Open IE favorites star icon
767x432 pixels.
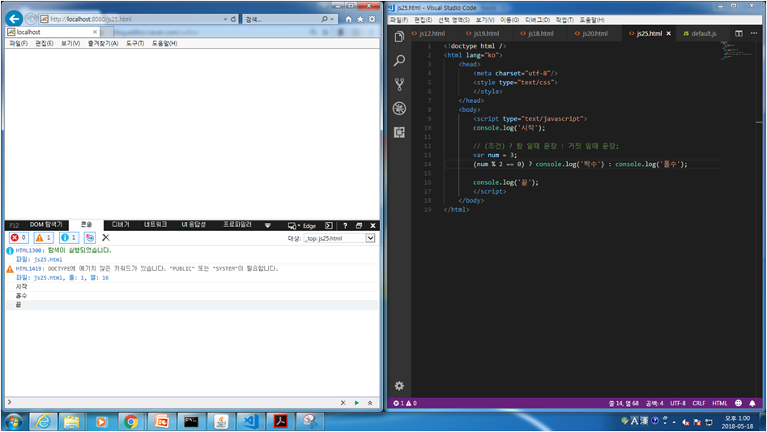click(x=360, y=19)
